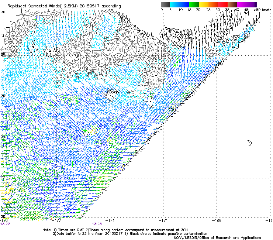The width and height of the screenshot is (273, 240).
Task: Click the magenta 40-45 knots legend segment
Action: coord(242,4)
